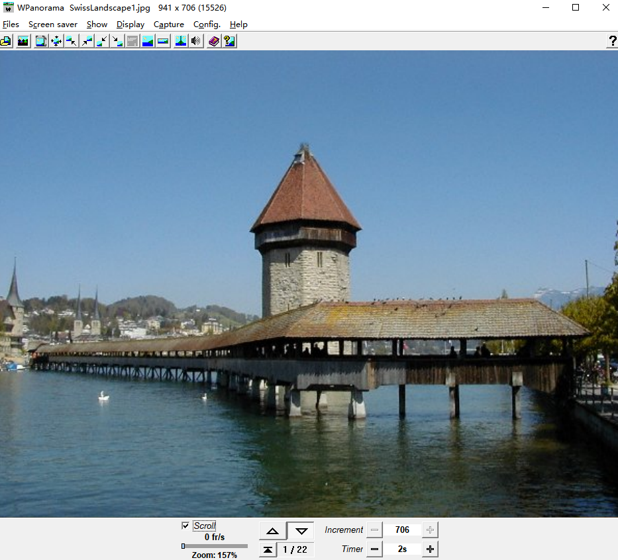Open the Screen saver menu
The height and width of the screenshot is (560, 618).
point(53,24)
